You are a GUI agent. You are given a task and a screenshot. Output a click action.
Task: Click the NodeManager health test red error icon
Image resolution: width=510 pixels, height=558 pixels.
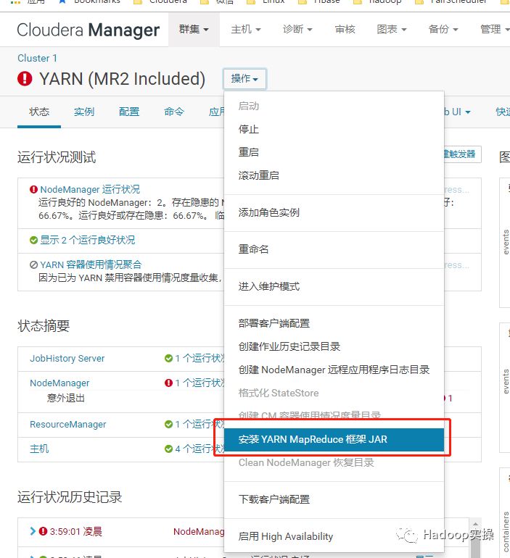(x=33, y=189)
